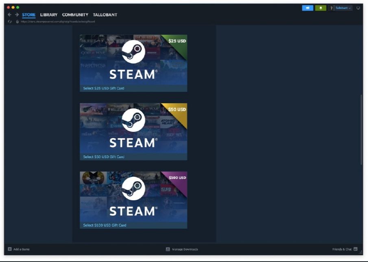
Task: Click the STORE menu item
Action: click(28, 15)
